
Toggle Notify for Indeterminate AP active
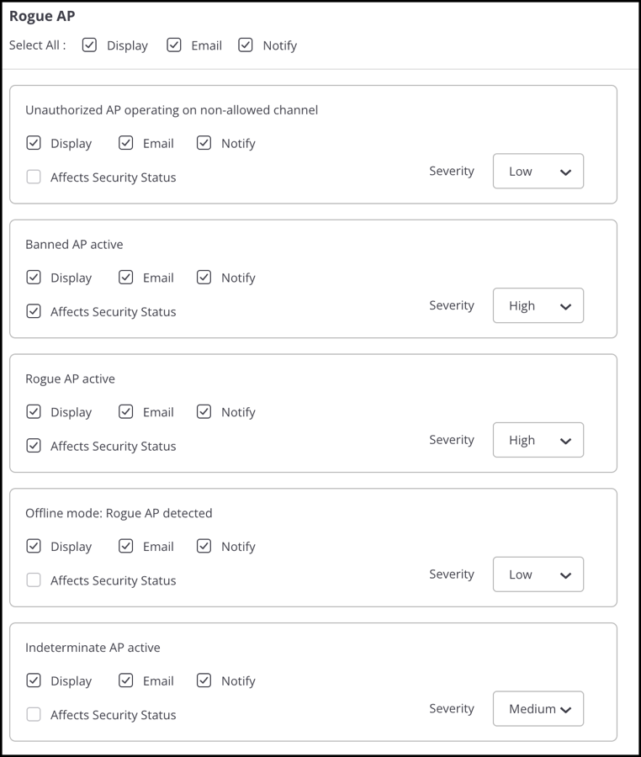point(204,680)
